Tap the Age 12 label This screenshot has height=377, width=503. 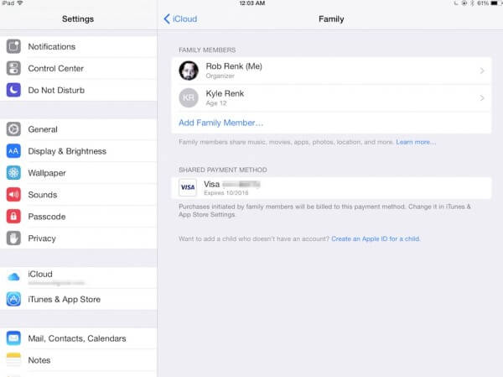pos(216,103)
